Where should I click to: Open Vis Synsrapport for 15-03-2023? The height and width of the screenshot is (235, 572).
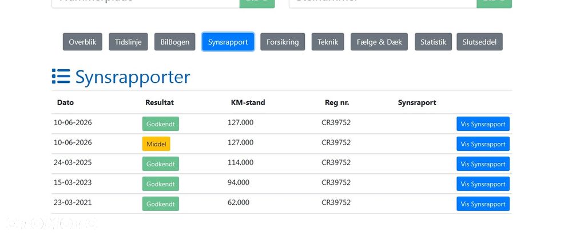pyautogui.click(x=483, y=184)
